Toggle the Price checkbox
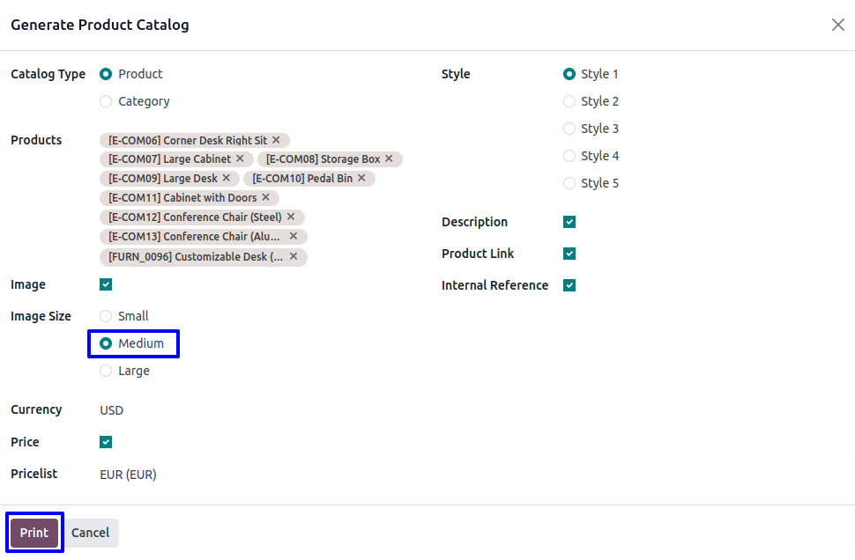Viewport: 855px width, 560px height. point(106,442)
